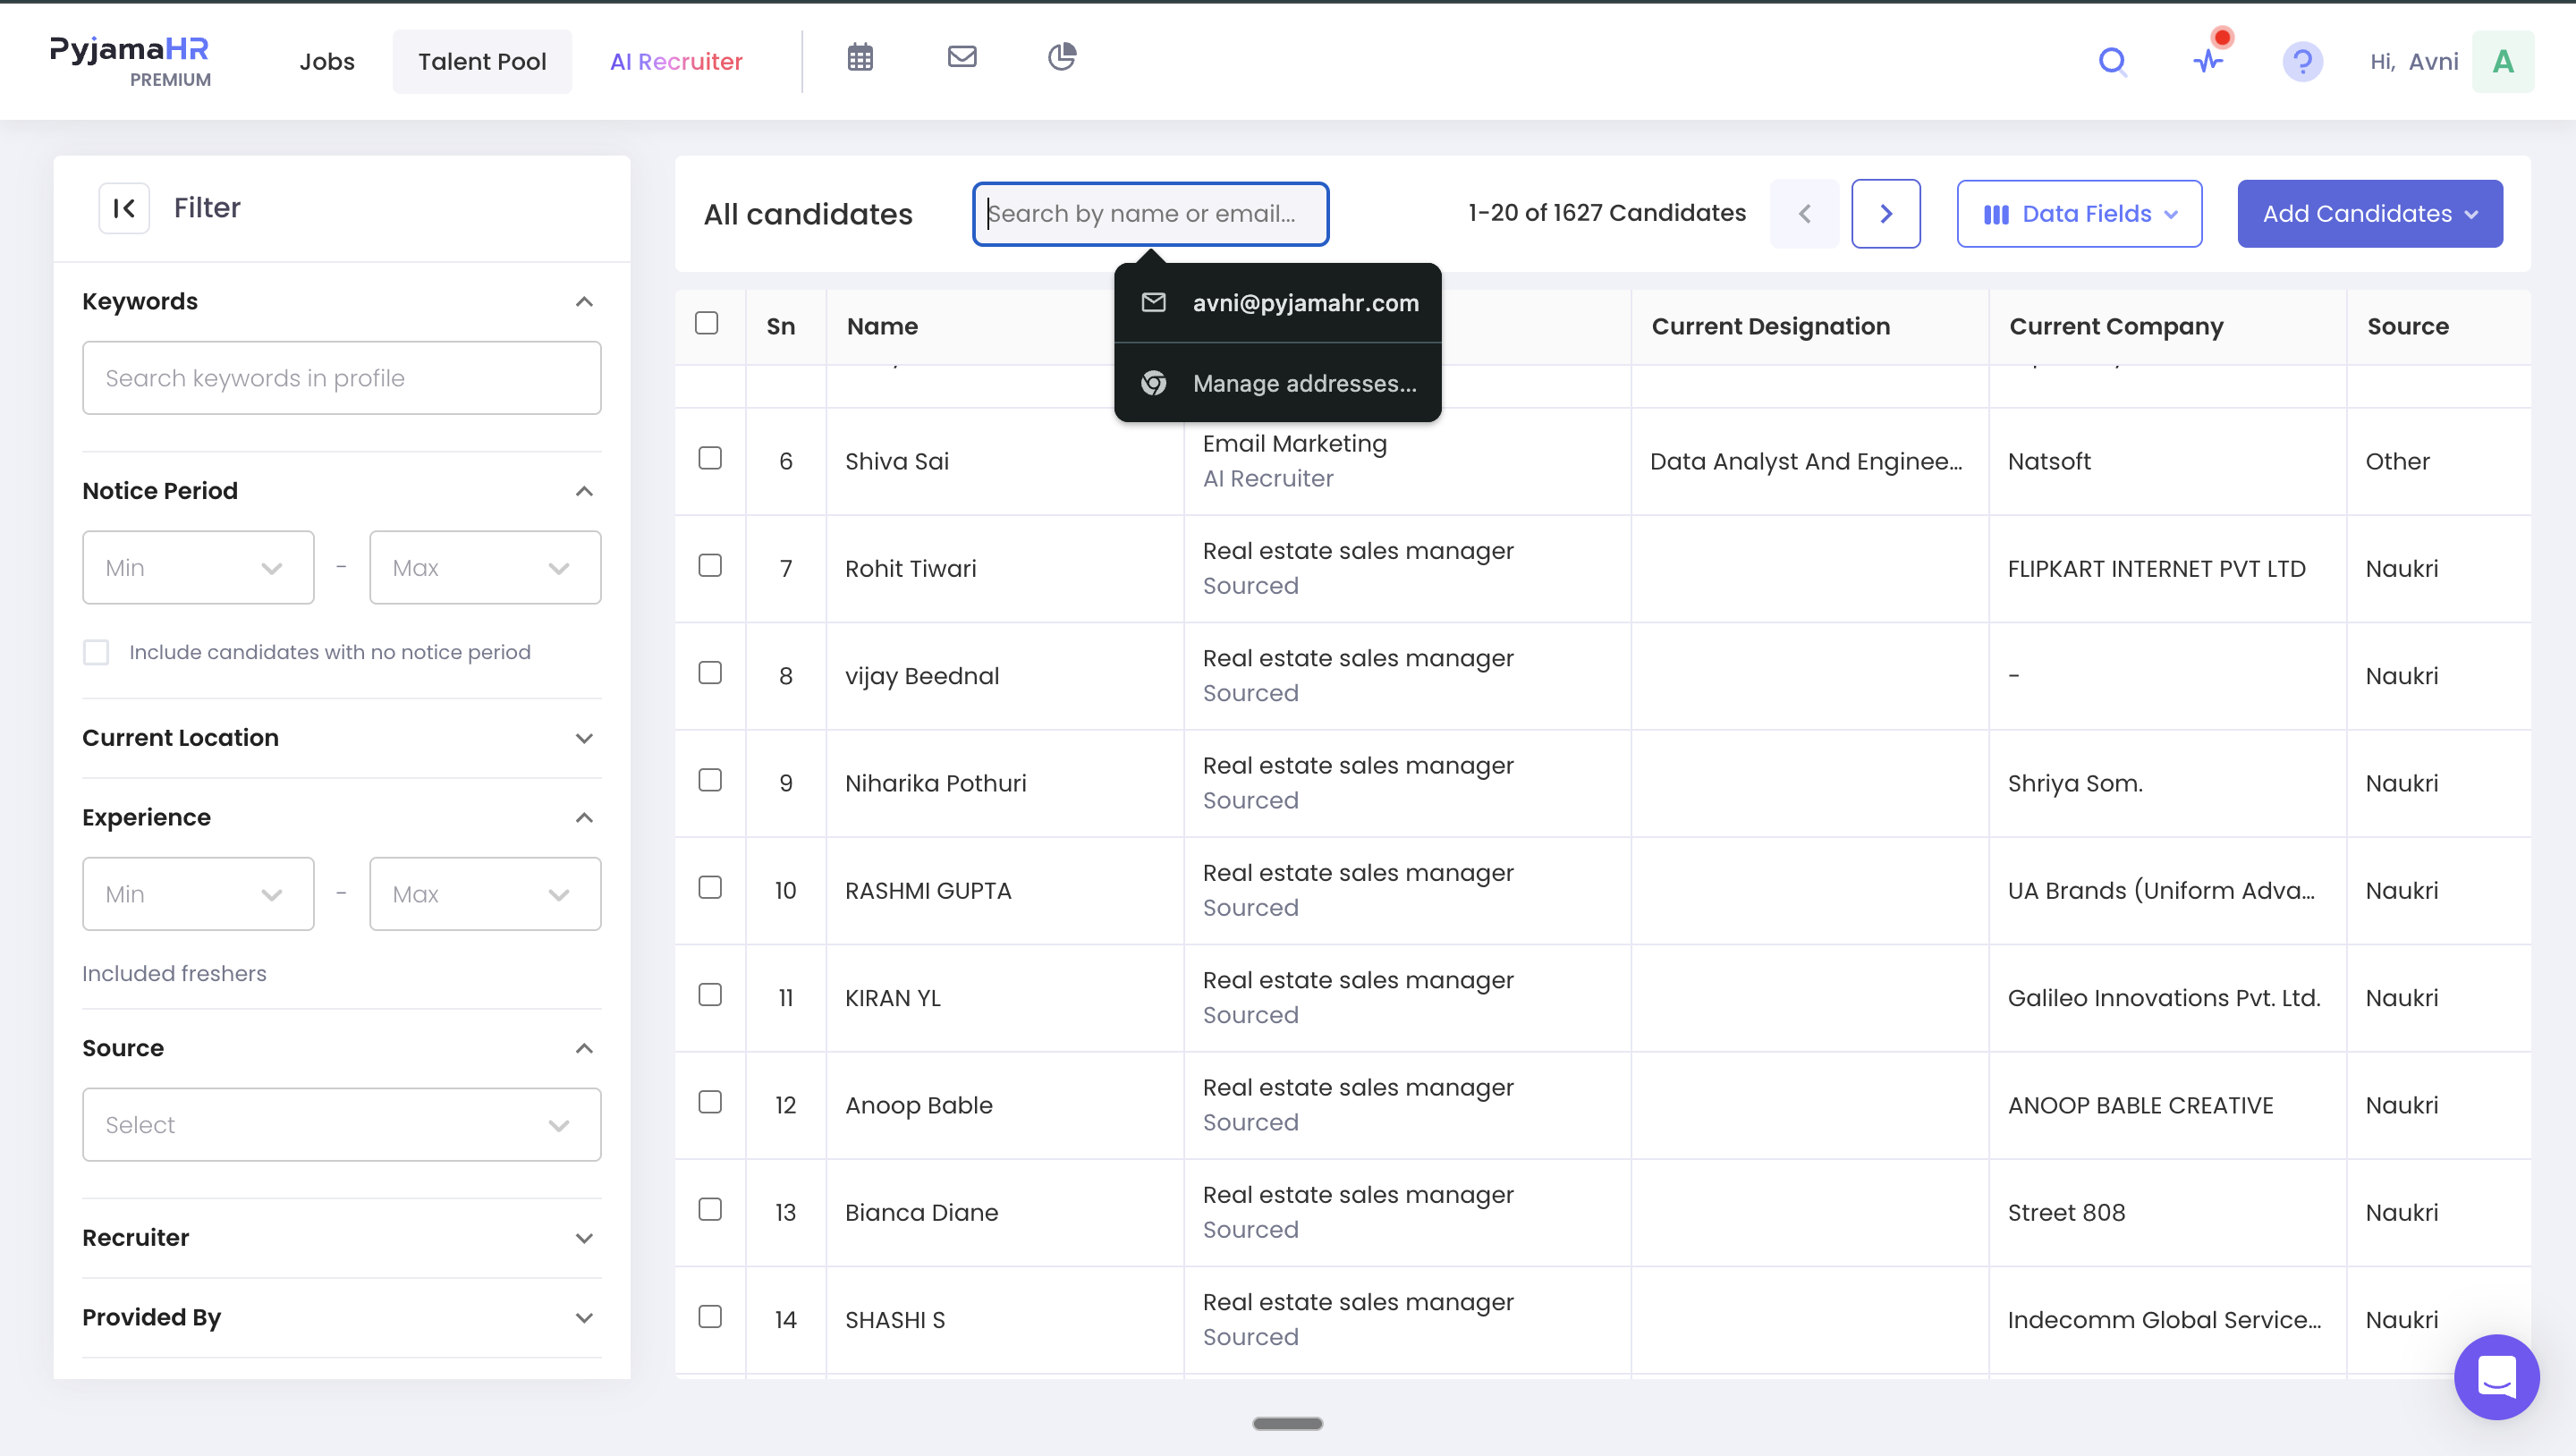Click the Search keywords in profile field

342,379
